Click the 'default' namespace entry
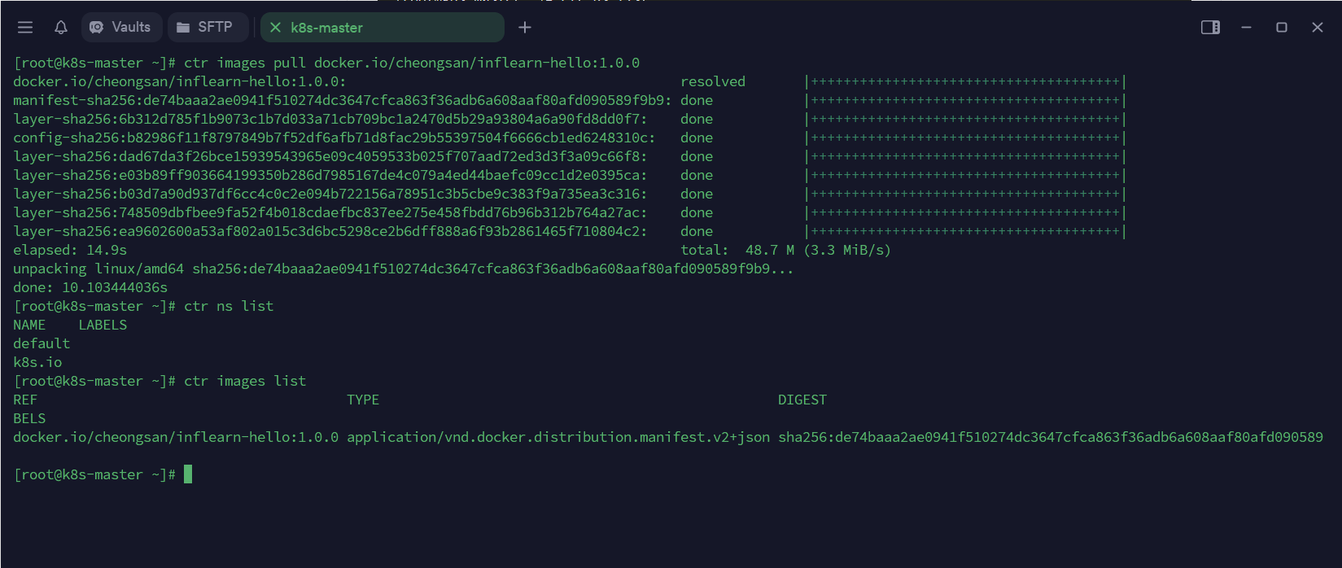1342x568 pixels. pyautogui.click(x=42, y=343)
